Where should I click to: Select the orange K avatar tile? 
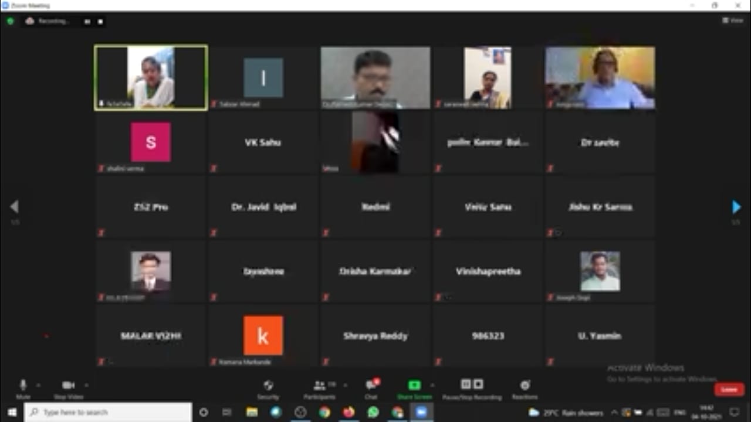click(263, 336)
